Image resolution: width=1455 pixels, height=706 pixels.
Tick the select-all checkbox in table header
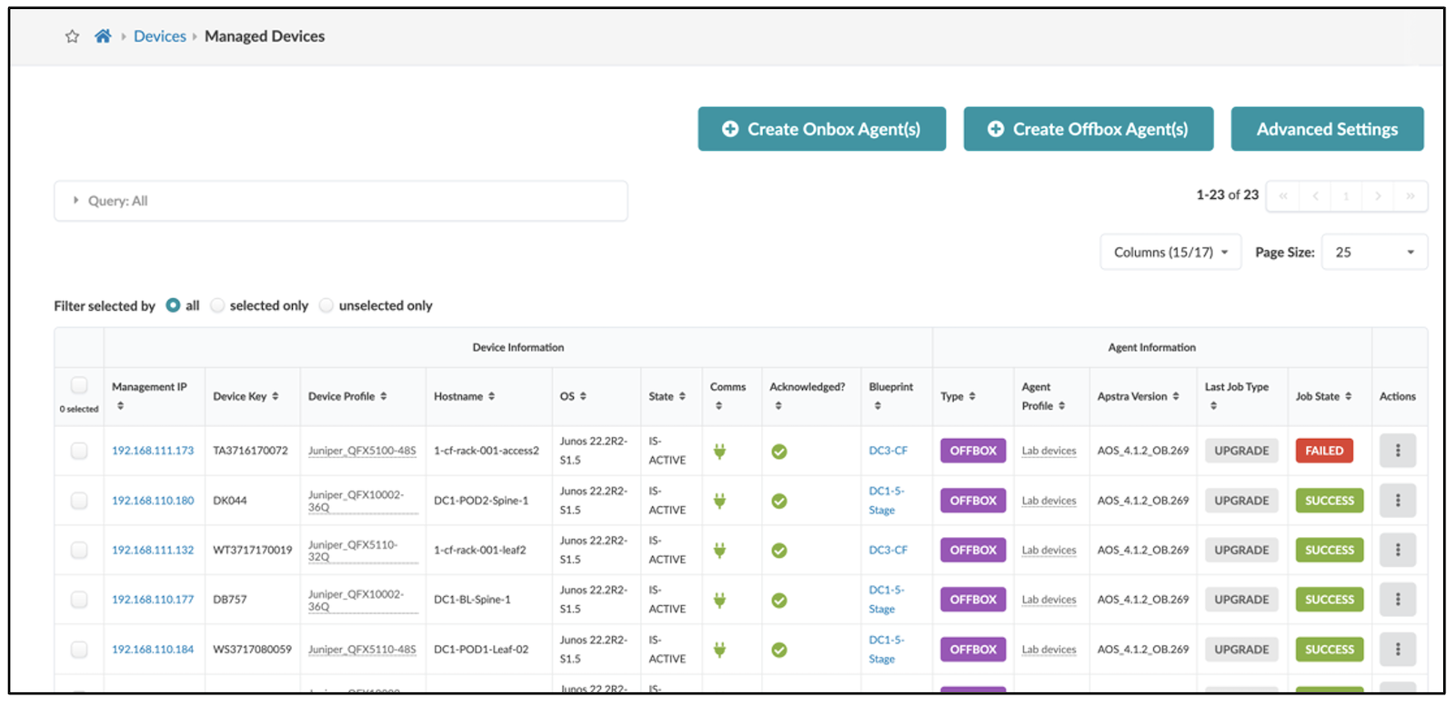coord(79,385)
